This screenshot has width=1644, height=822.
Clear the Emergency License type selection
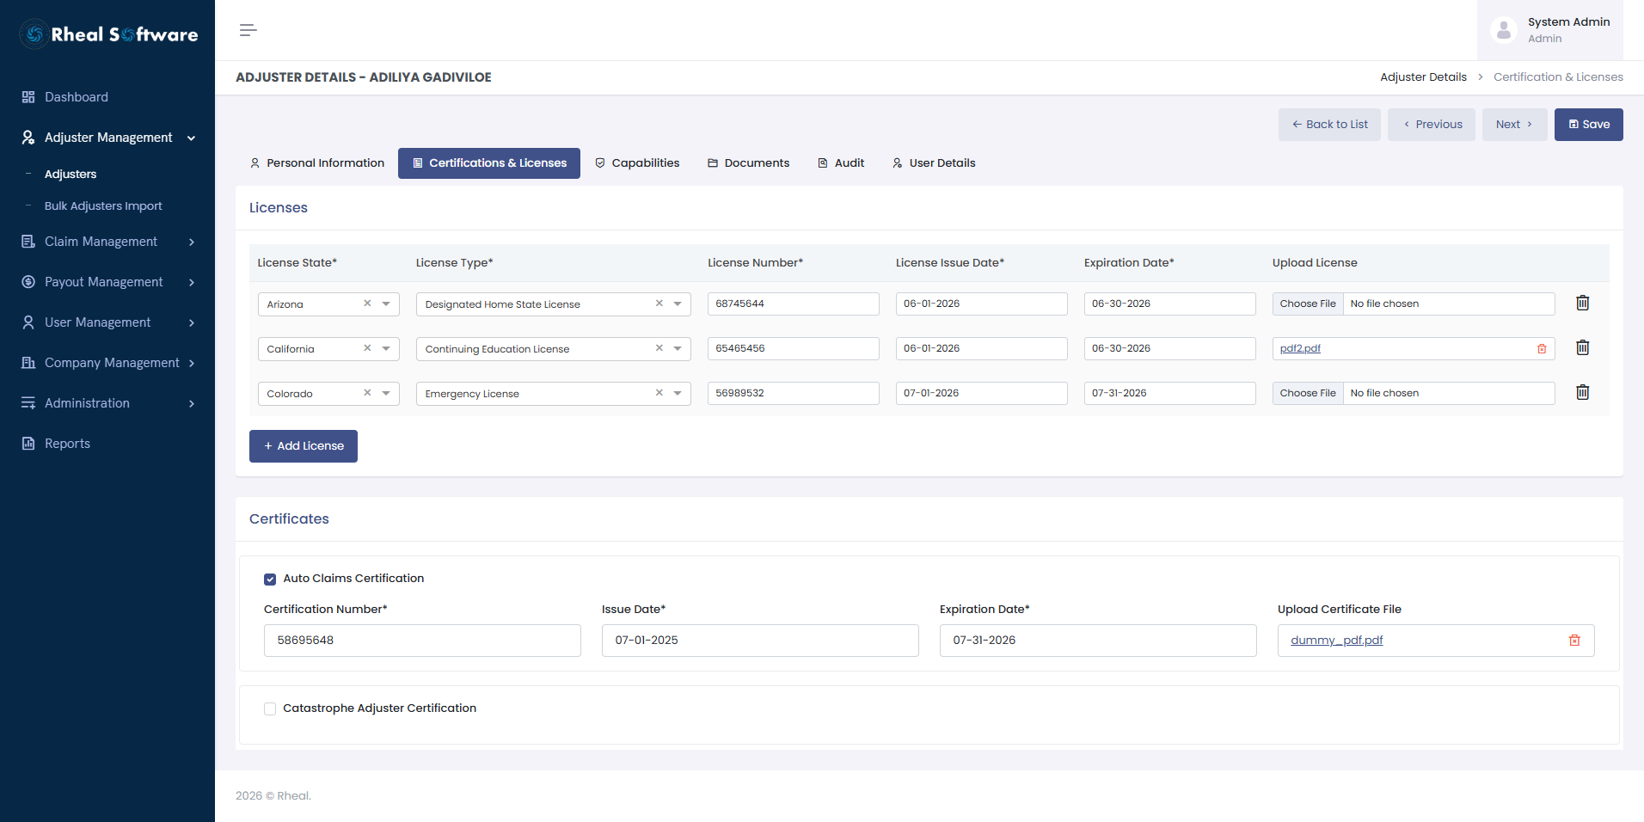(659, 393)
